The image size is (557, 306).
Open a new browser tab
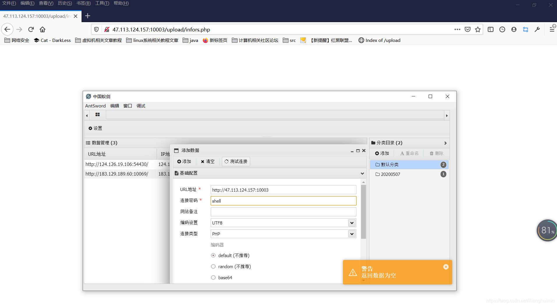[x=88, y=16]
